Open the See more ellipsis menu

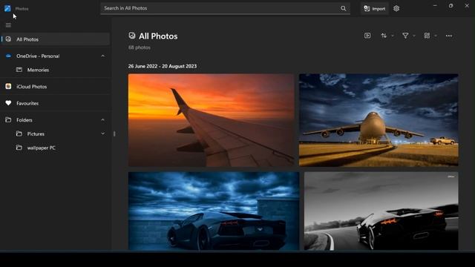449,36
